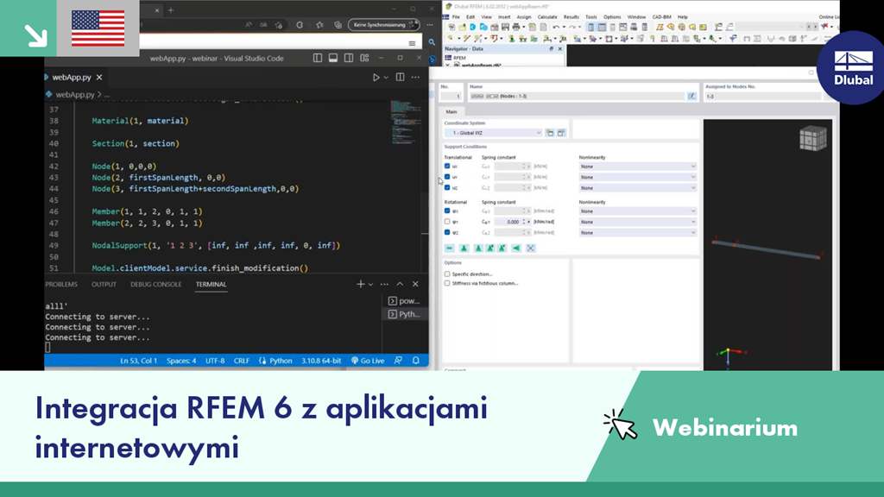The width and height of the screenshot is (884, 497).
Task: Open terminal panel more actions ellipsis
Action: tap(384, 284)
